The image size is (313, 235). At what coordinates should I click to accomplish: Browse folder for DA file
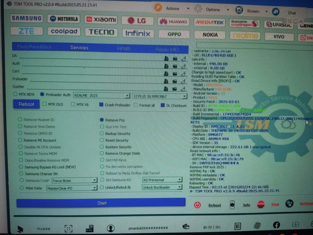click(175, 59)
